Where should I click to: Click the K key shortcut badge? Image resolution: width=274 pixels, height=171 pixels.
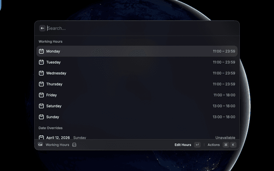(233, 145)
